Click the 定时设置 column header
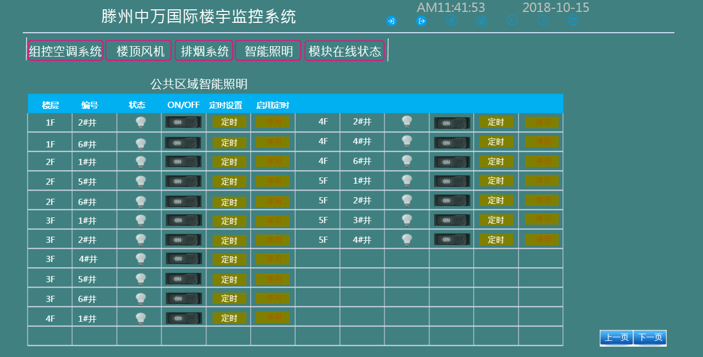This screenshot has height=357, width=703. (226, 105)
